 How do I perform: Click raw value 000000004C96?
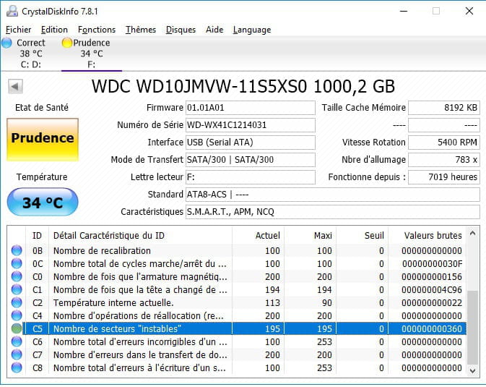click(x=431, y=290)
